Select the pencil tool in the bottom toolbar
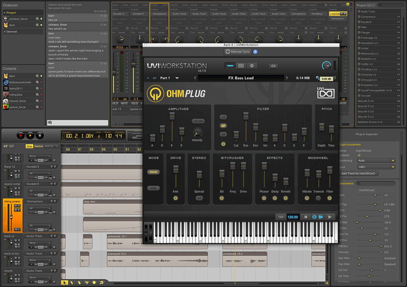Image resolution: width=407 pixels, height=287 pixels. coord(72,282)
